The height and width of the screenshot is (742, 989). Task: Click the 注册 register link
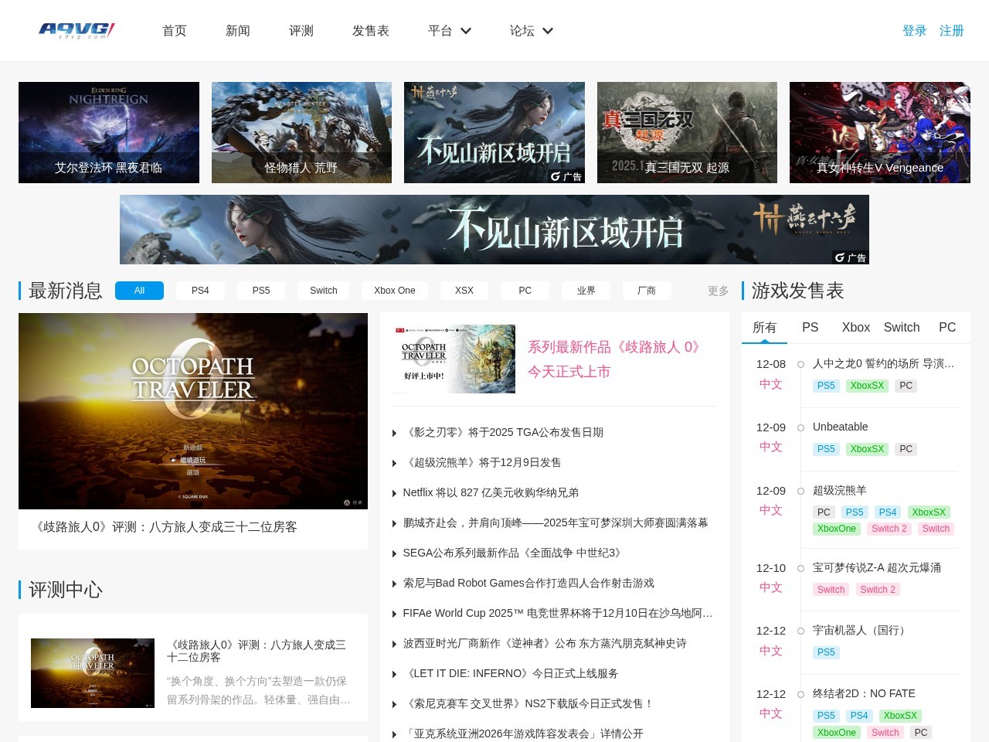pyautogui.click(x=951, y=31)
